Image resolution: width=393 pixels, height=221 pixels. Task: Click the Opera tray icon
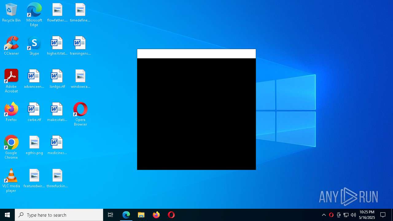(331, 215)
